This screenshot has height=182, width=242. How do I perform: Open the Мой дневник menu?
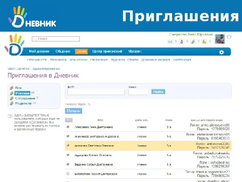(x=39, y=52)
